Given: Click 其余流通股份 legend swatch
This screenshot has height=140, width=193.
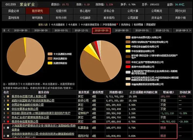Looking at the screenshot, I should click(x=50, y=59).
